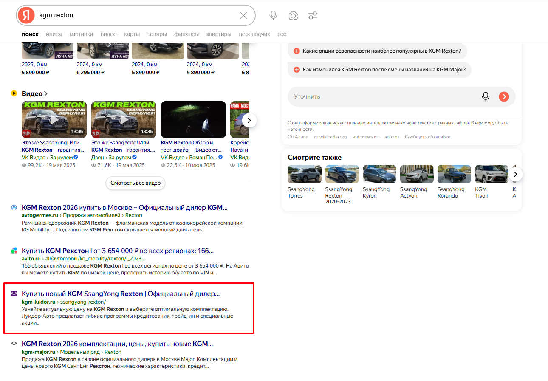Advance the Смотрите также carousel arrow
The height and width of the screenshot is (381, 548).
[515, 174]
